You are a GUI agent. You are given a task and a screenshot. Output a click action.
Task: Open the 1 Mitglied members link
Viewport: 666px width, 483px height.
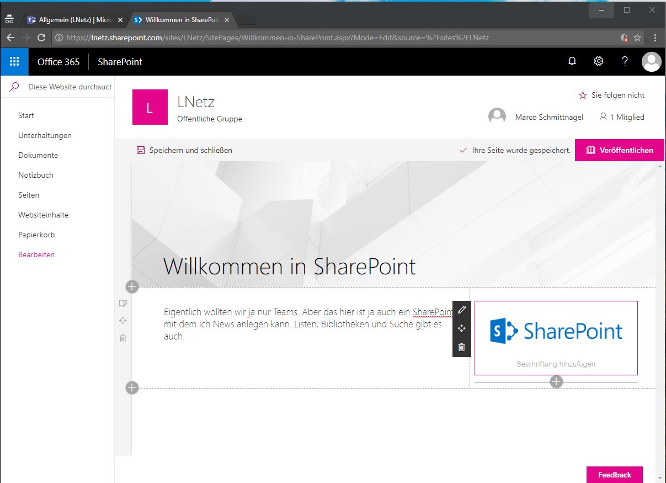622,117
